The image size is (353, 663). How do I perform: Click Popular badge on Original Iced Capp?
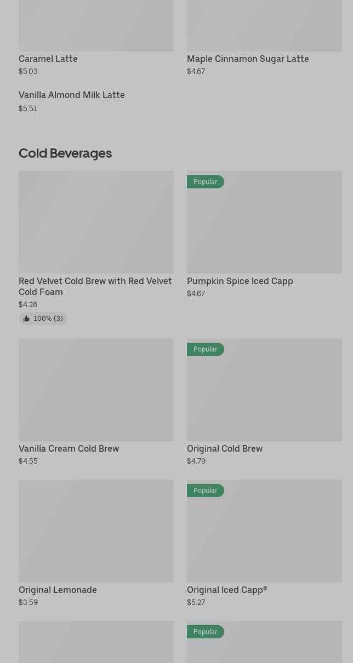pos(205,491)
